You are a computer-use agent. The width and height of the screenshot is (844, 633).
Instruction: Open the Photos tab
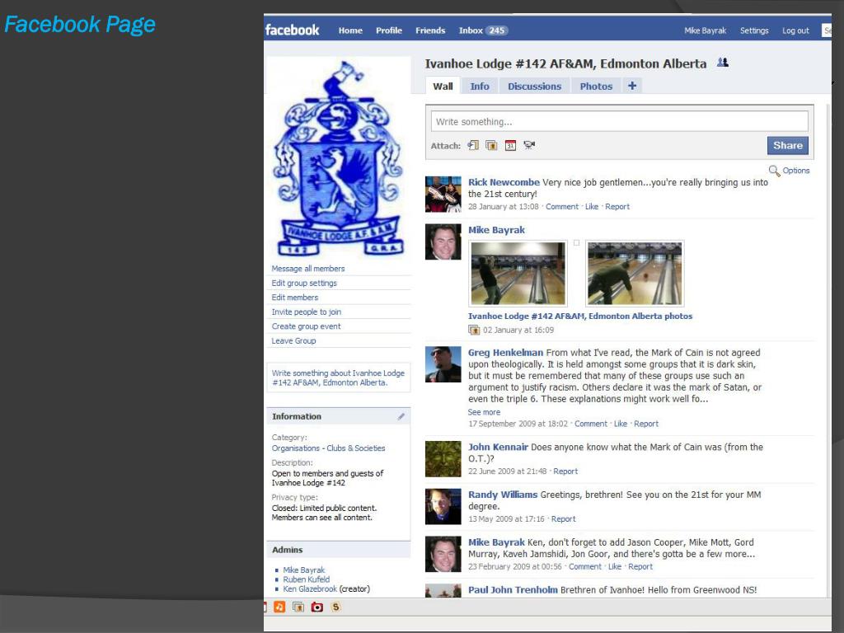click(x=596, y=86)
